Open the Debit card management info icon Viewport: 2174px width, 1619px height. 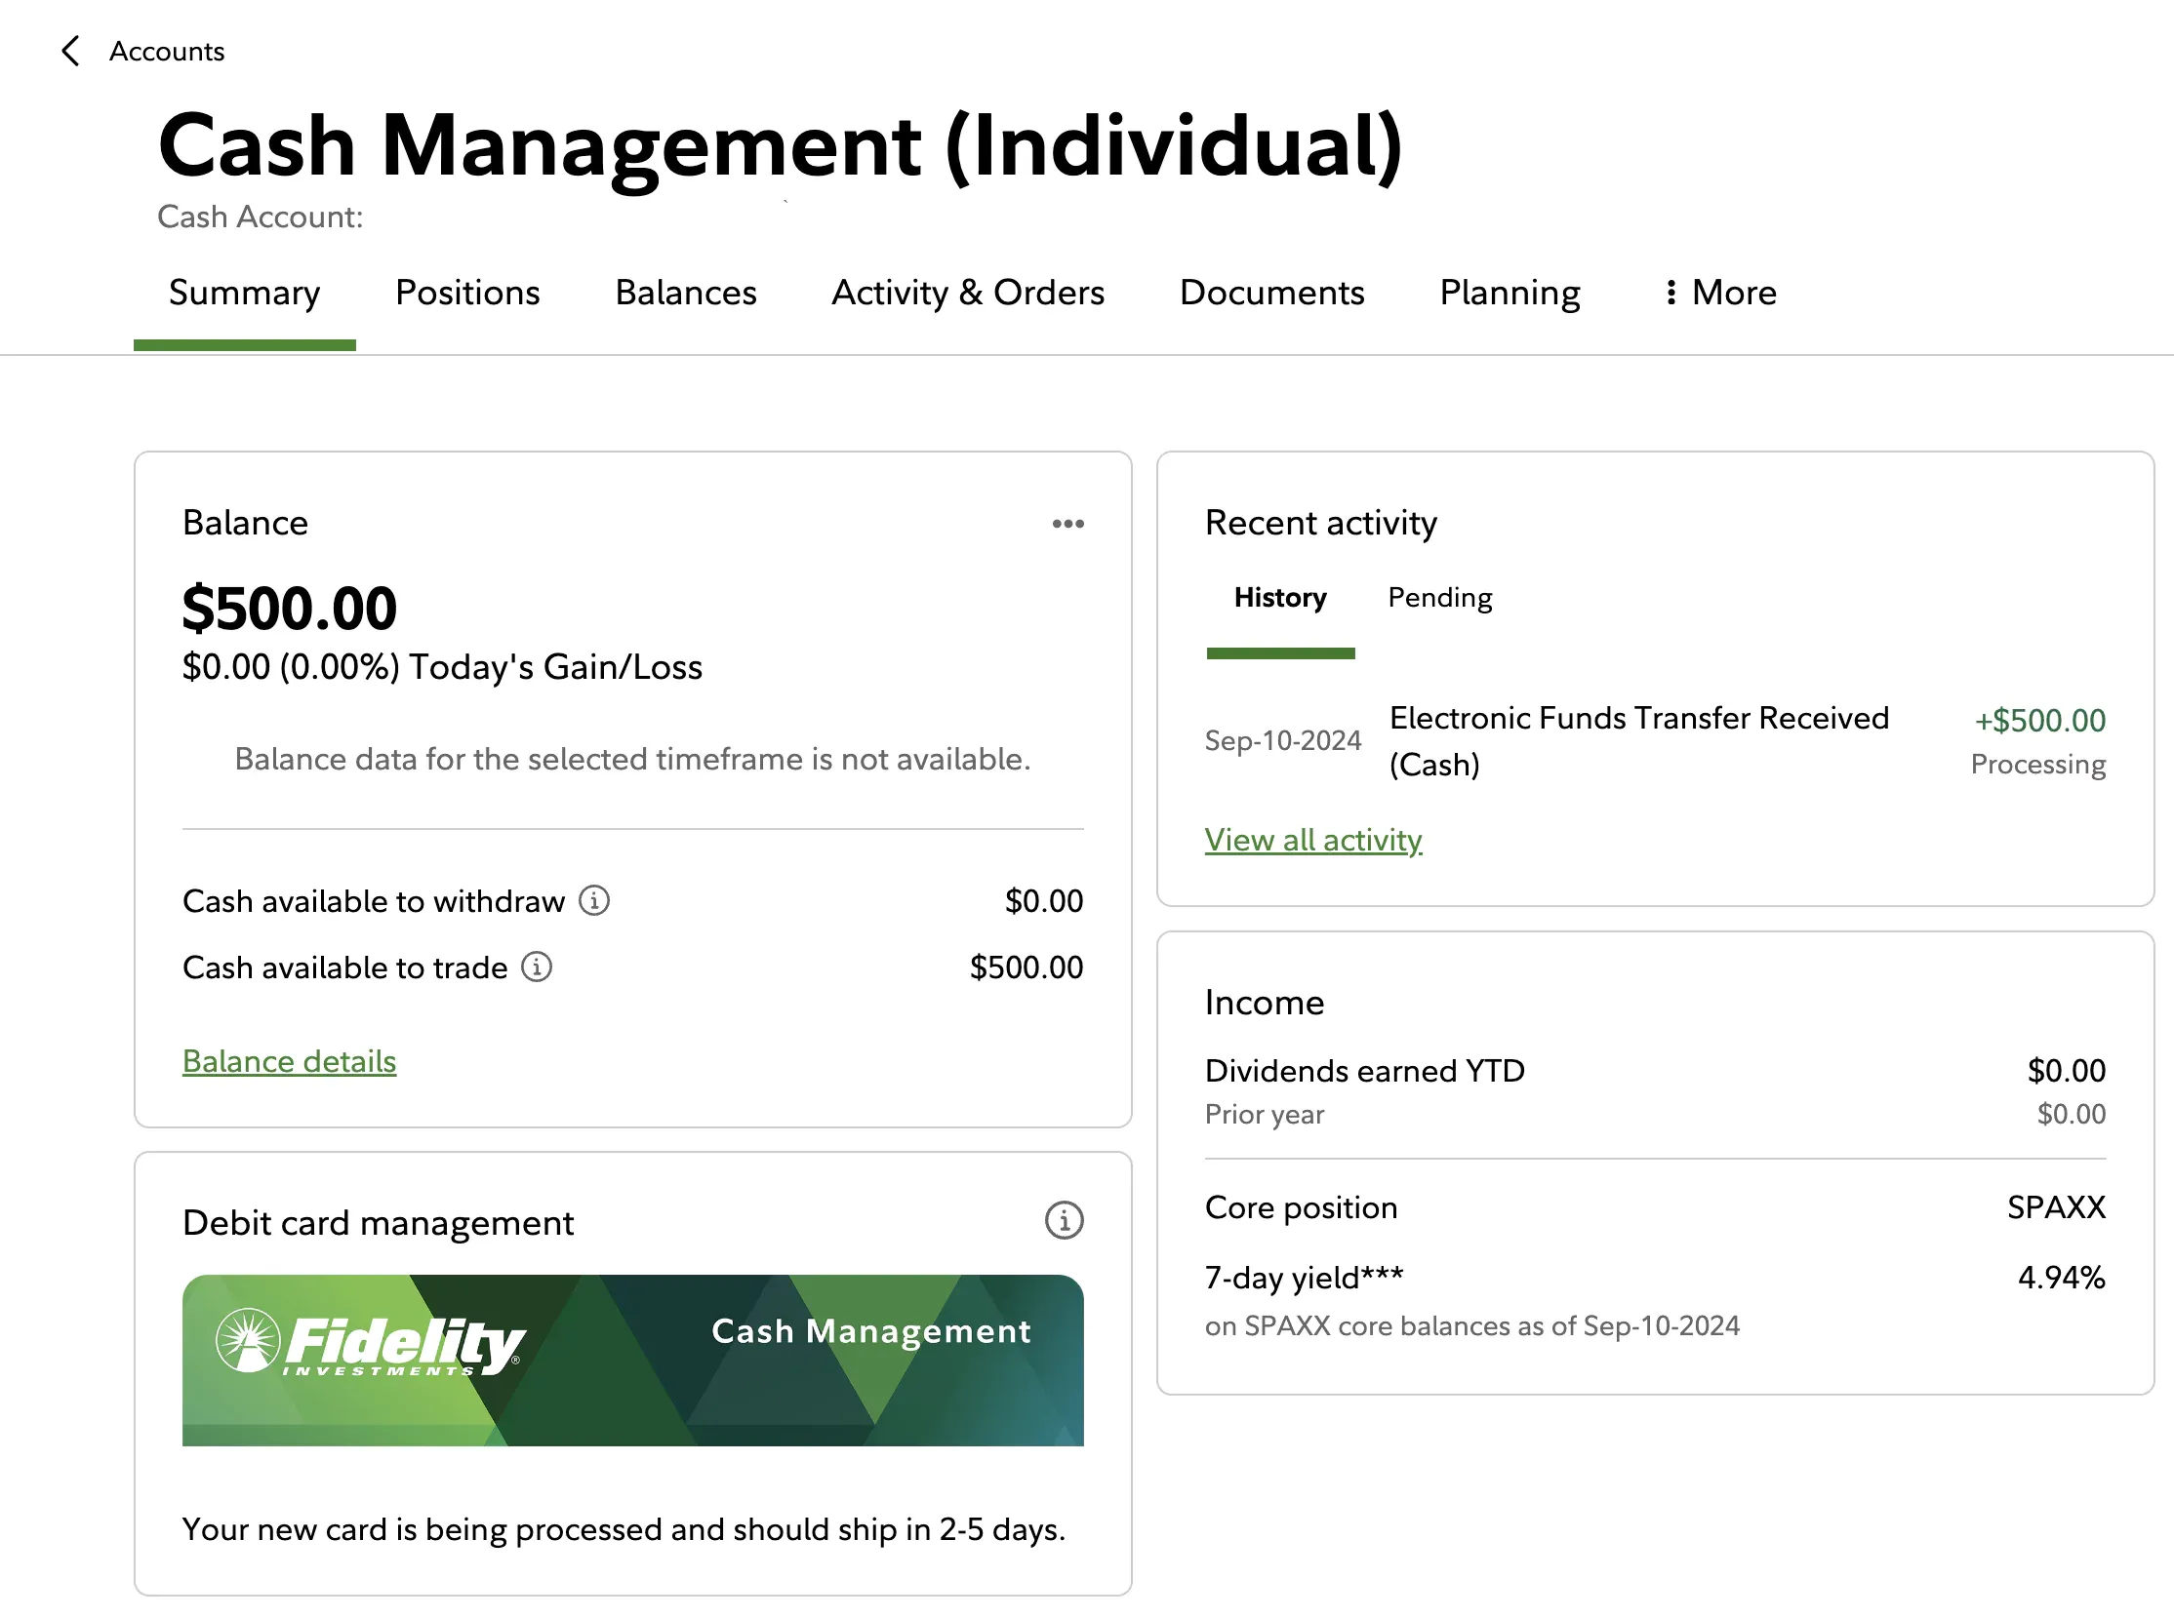tap(1063, 1220)
